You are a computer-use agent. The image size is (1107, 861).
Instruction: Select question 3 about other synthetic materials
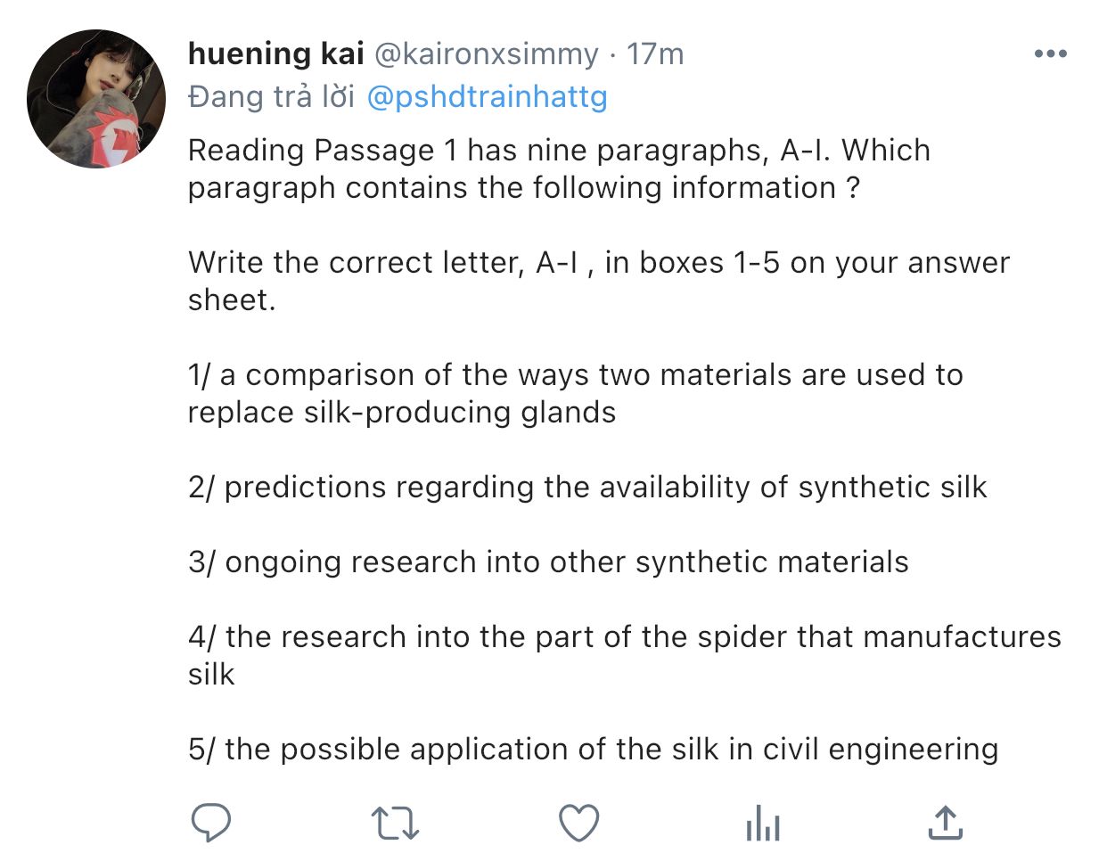pos(548,562)
